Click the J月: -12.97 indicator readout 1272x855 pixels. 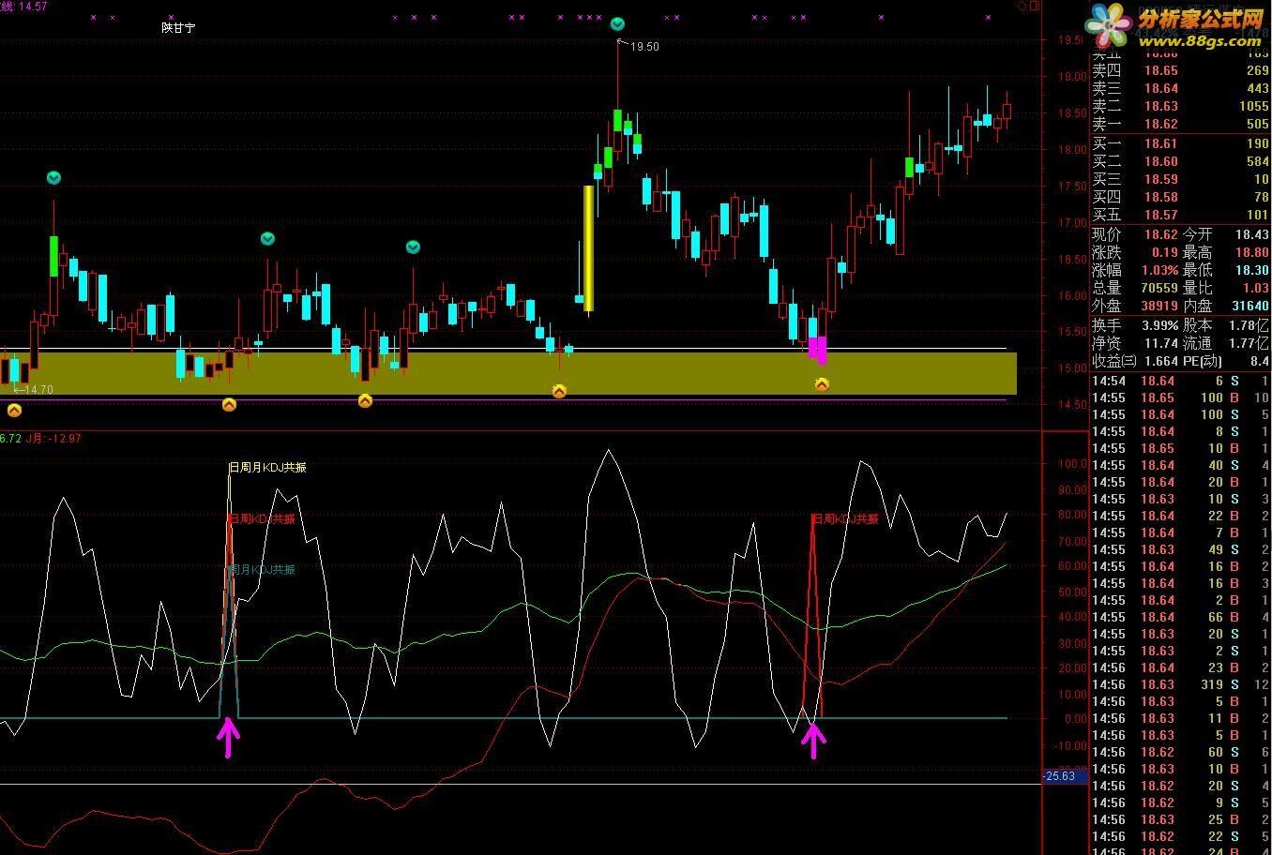pos(53,438)
